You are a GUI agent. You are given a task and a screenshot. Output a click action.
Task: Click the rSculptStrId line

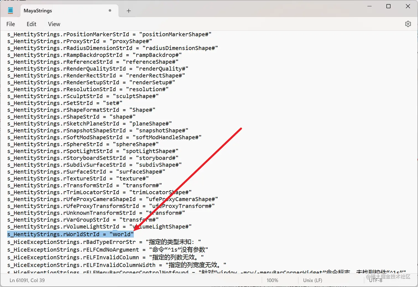[x=83, y=96]
